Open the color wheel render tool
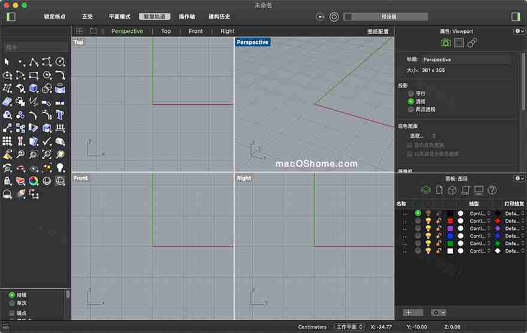This screenshot has height=333, width=527. (x=34, y=181)
